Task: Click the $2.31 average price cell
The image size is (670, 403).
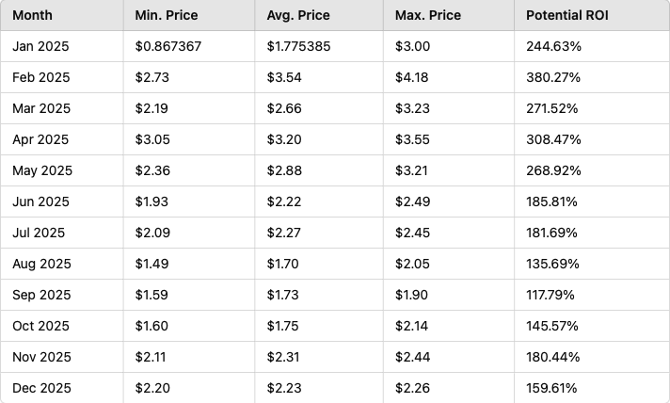Action: coord(284,357)
